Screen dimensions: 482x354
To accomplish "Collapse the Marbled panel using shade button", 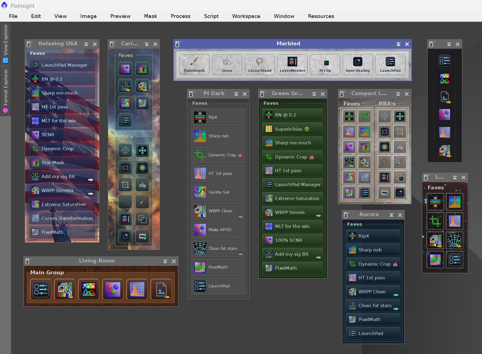I will (x=398, y=44).
